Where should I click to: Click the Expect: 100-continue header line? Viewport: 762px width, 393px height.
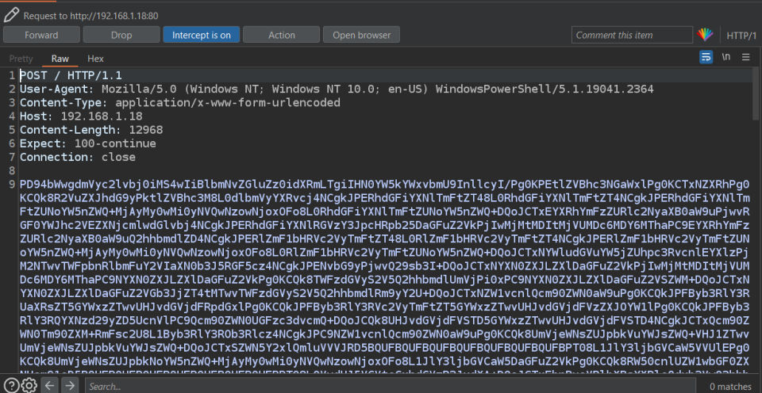point(87,143)
